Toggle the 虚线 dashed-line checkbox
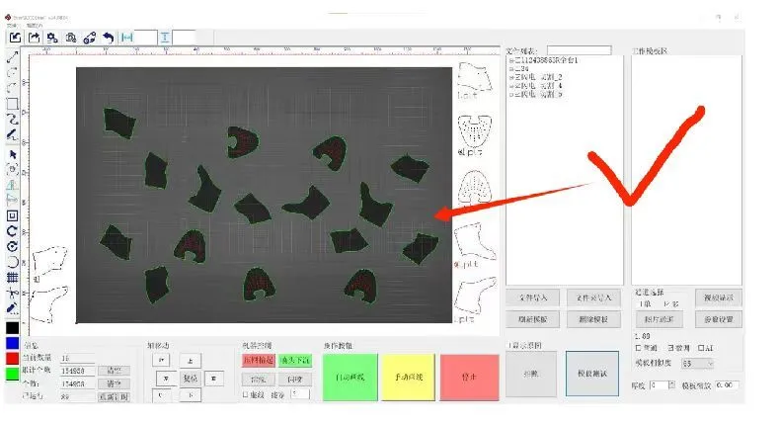 (246, 394)
